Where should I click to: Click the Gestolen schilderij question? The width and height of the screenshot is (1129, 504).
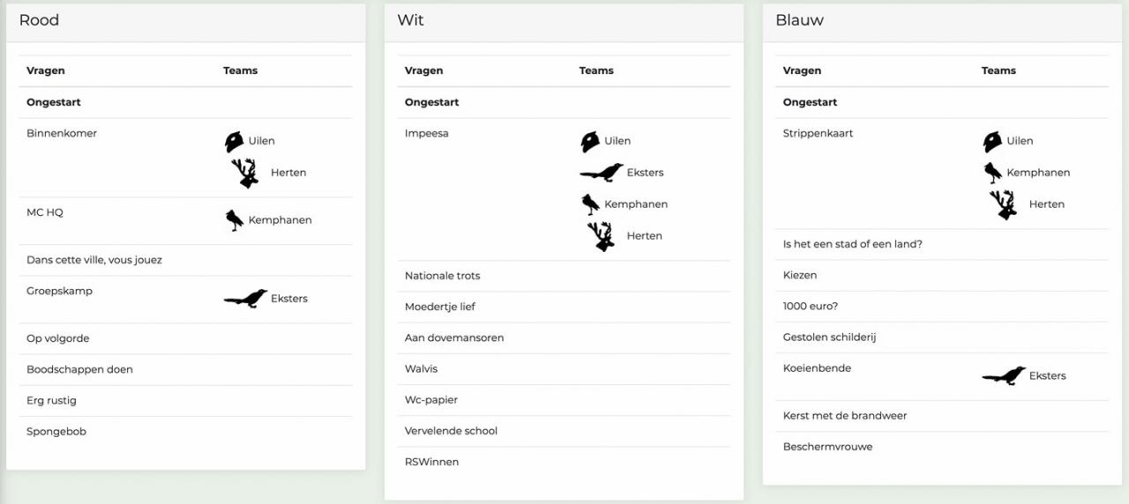pyautogui.click(x=830, y=337)
